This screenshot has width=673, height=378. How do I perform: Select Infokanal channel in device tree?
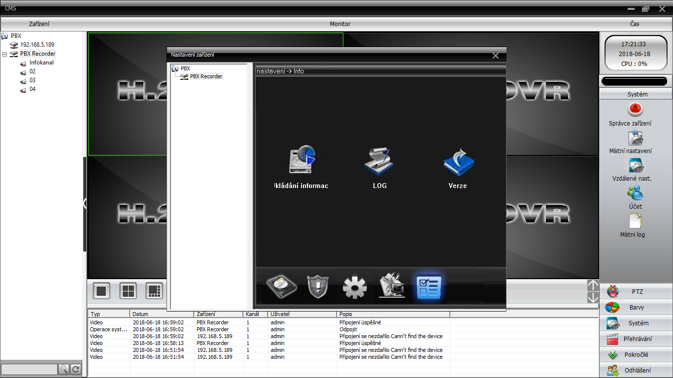pyautogui.click(x=41, y=63)
